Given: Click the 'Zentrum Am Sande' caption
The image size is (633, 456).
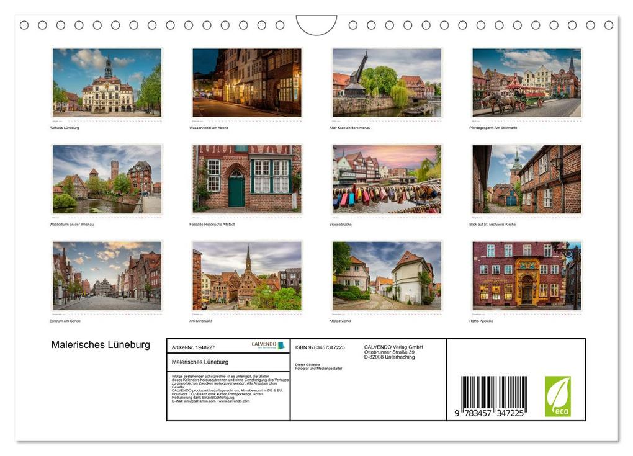Looking at the screenshot, I should (x=65, y=321).
